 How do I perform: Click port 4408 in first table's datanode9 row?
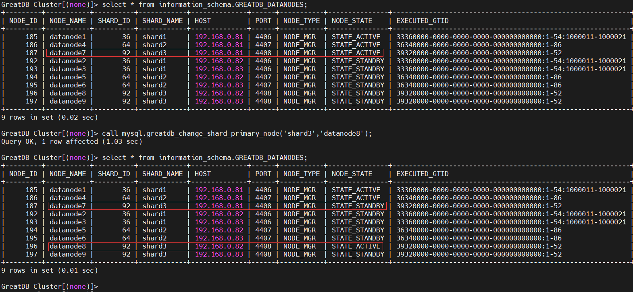[263, 101]
